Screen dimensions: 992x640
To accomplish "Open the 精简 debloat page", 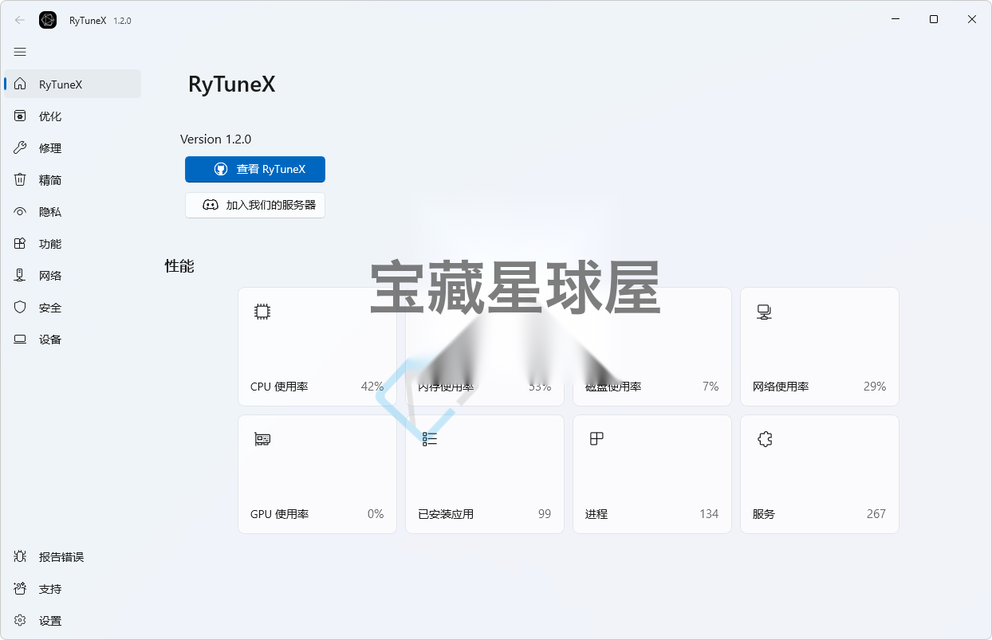I will [73, 179].
